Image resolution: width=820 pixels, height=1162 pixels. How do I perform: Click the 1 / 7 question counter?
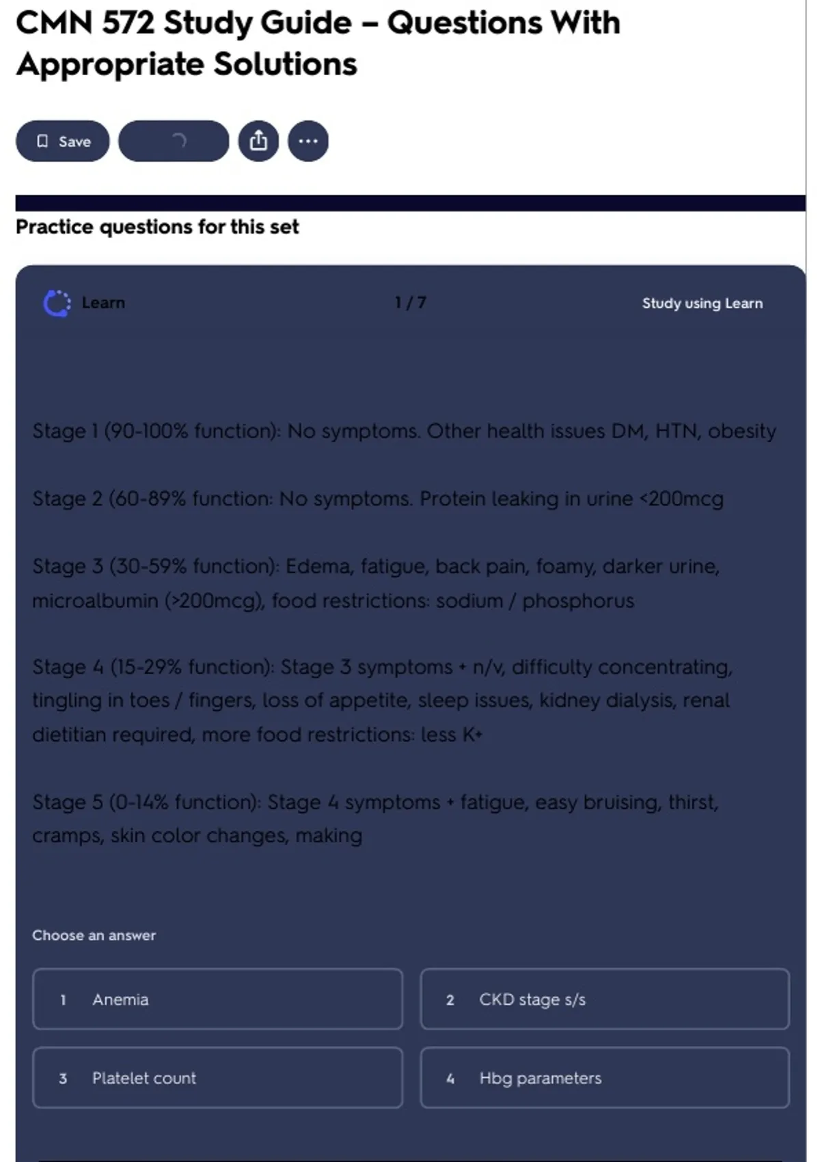point(410,303)
